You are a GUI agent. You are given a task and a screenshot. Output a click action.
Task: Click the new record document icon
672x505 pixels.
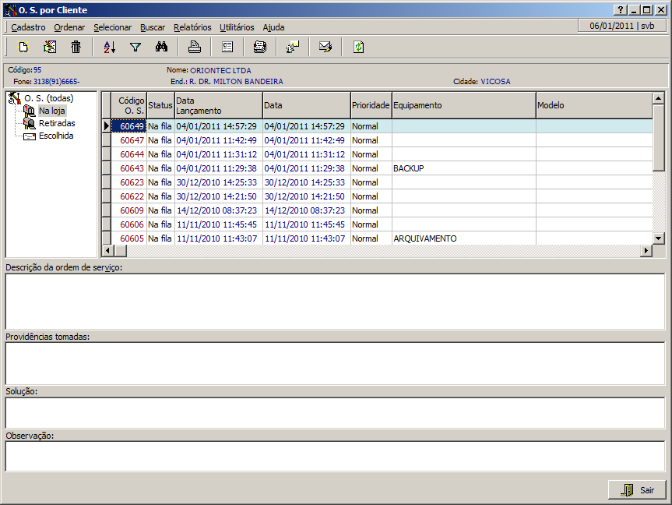pyautogui.click(x=23, y=47)
